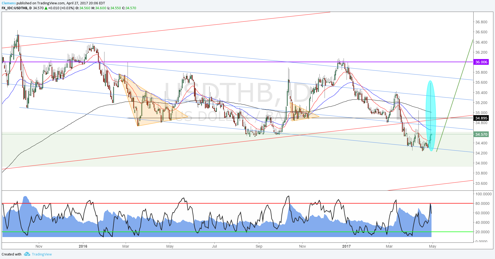Viewport: 495px width, 259px height.
Task: Click the close value C:34.570
Action: pyautogui.click(x=129, y=8)
